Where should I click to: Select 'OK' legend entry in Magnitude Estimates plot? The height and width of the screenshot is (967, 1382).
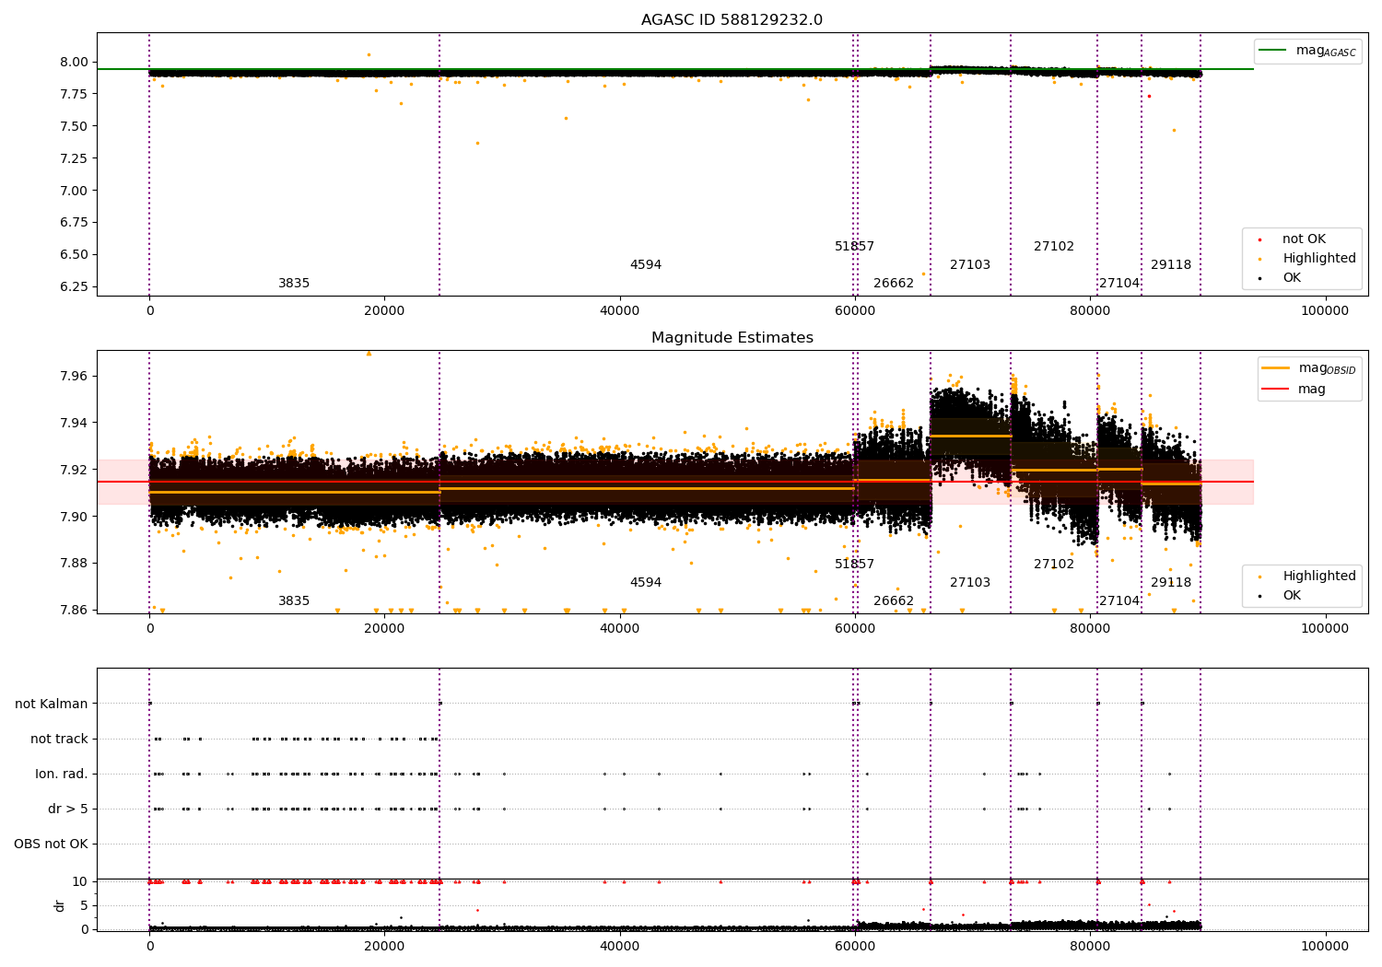[x=1292, y=596]
